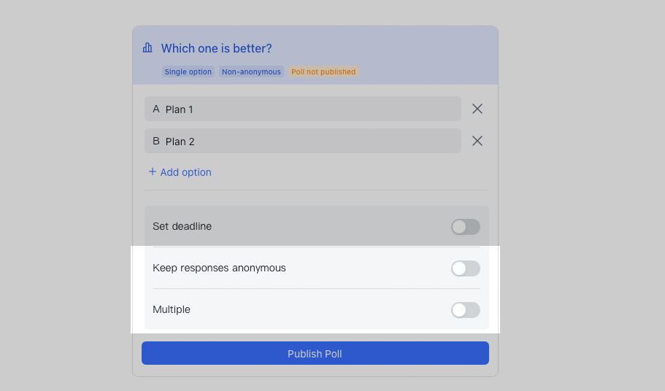Delete the Plan 2 option
The width and height of the screenshot is (665, 391).
coord(477,141)
